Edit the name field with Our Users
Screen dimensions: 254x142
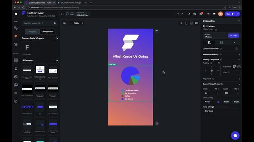coord(221,111)
